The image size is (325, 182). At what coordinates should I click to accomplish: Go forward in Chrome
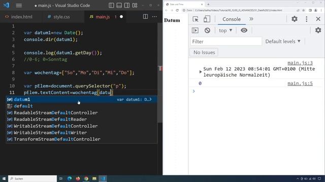coord(172,10)
